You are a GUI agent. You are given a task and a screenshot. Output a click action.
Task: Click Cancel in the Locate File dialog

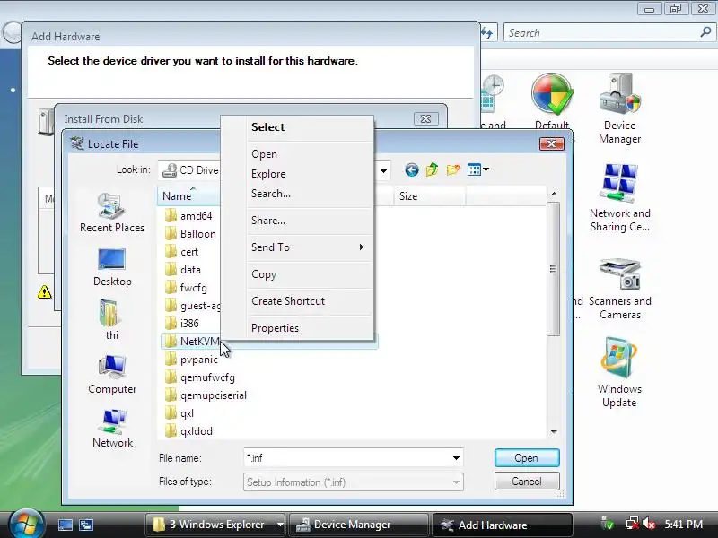[527, 482]
